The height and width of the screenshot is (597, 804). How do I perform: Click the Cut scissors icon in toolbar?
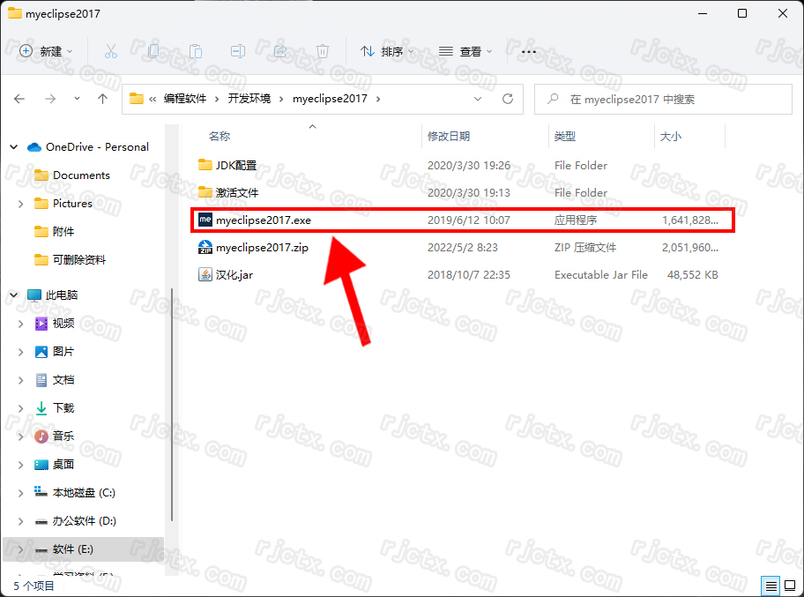coord(111,51)
